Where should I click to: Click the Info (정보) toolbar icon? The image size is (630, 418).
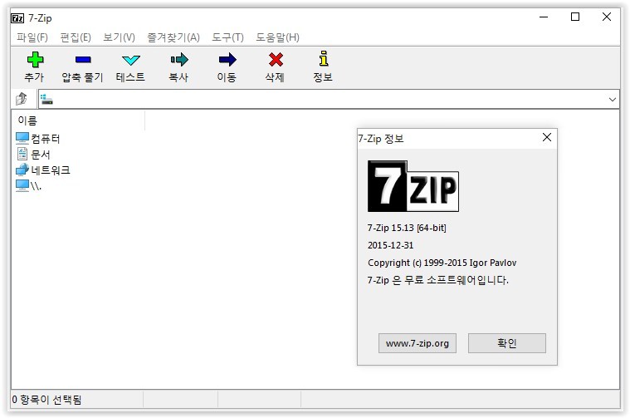coord(324,58)
